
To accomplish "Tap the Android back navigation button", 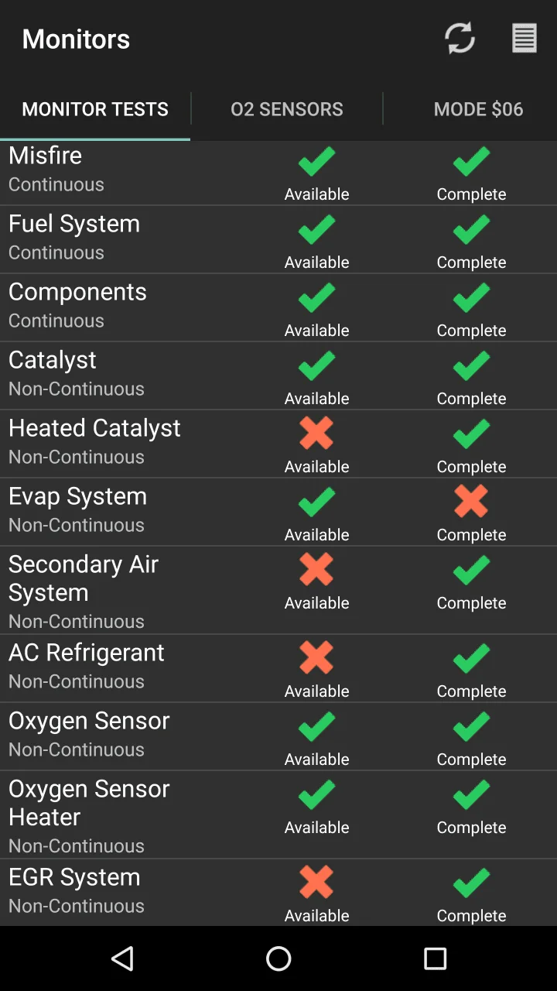I will click(x=123, y=958).
